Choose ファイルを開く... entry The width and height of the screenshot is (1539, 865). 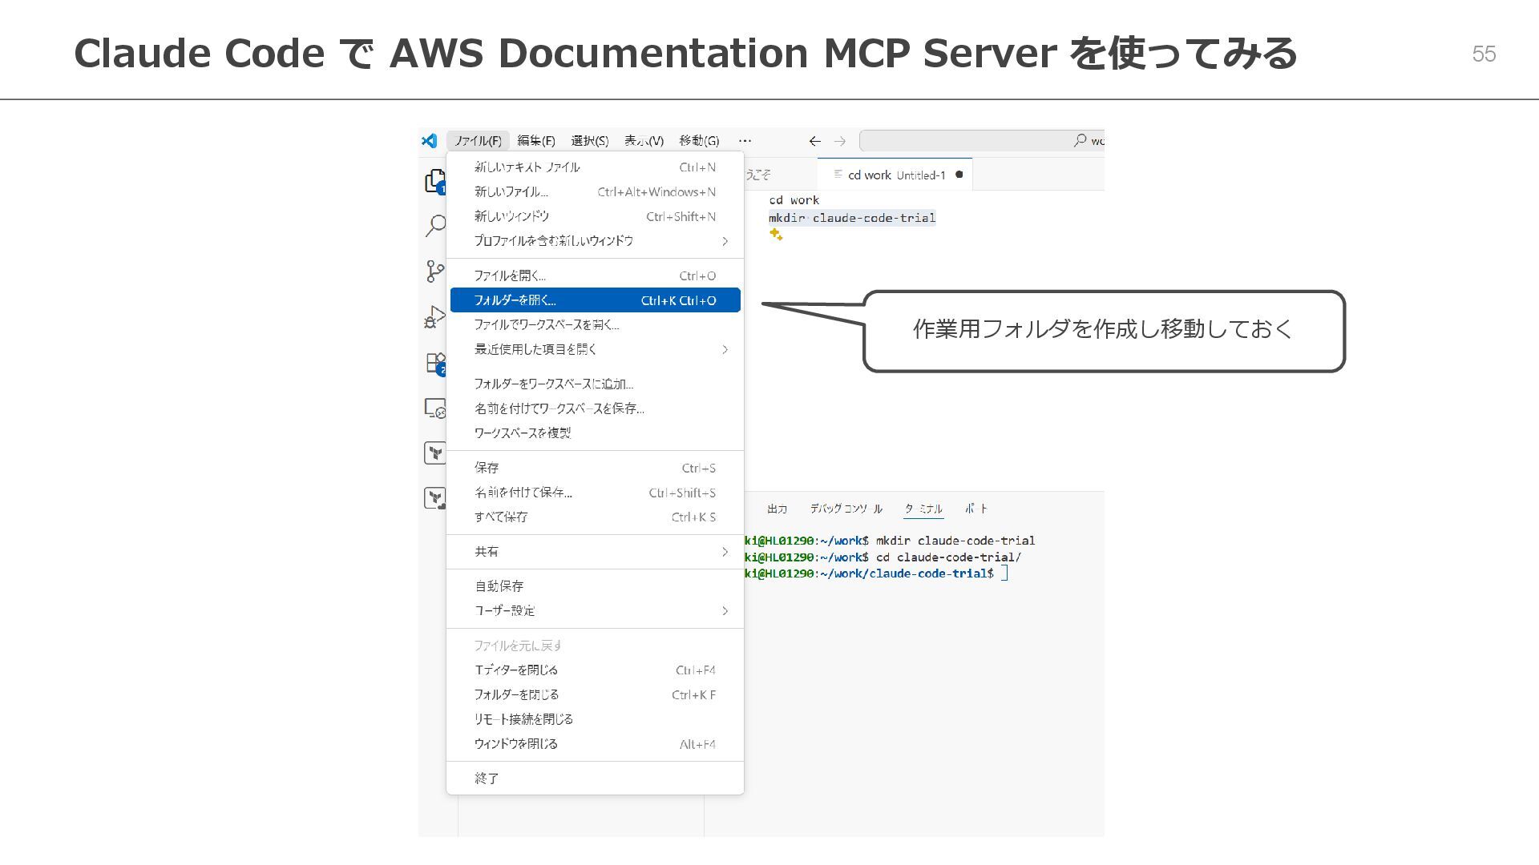595,276
